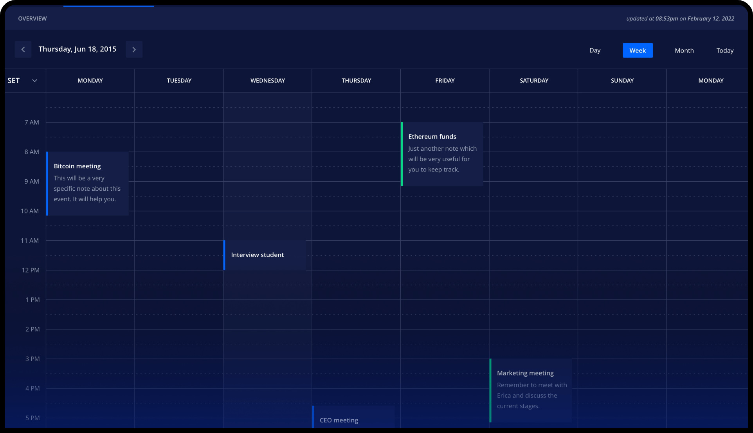Open the Bitcoin meeting event
This screenshot has width=753, height=433.
pos(88,183)
